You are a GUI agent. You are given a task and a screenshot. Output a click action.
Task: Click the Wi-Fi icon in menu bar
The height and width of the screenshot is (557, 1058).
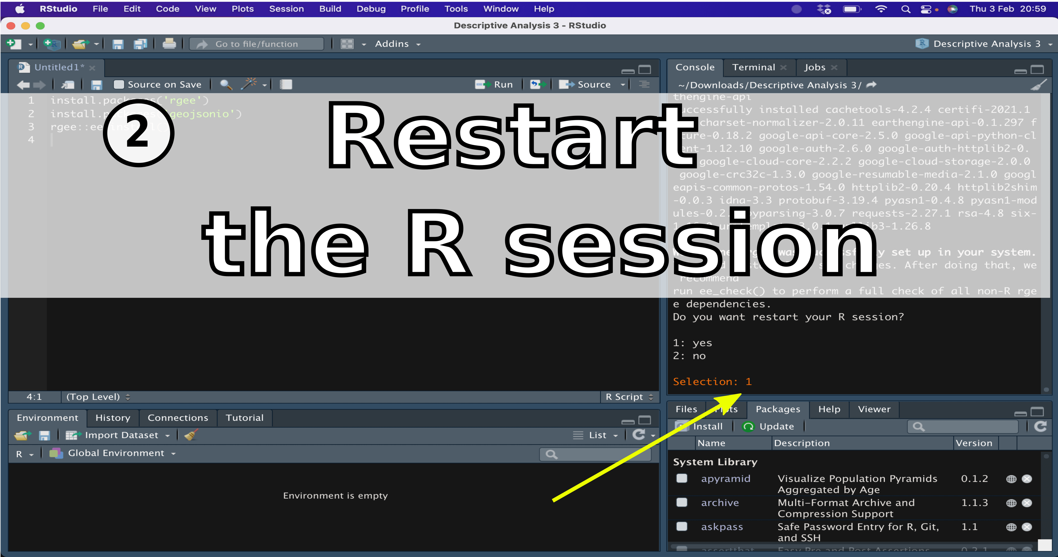[x=881, y=9]
